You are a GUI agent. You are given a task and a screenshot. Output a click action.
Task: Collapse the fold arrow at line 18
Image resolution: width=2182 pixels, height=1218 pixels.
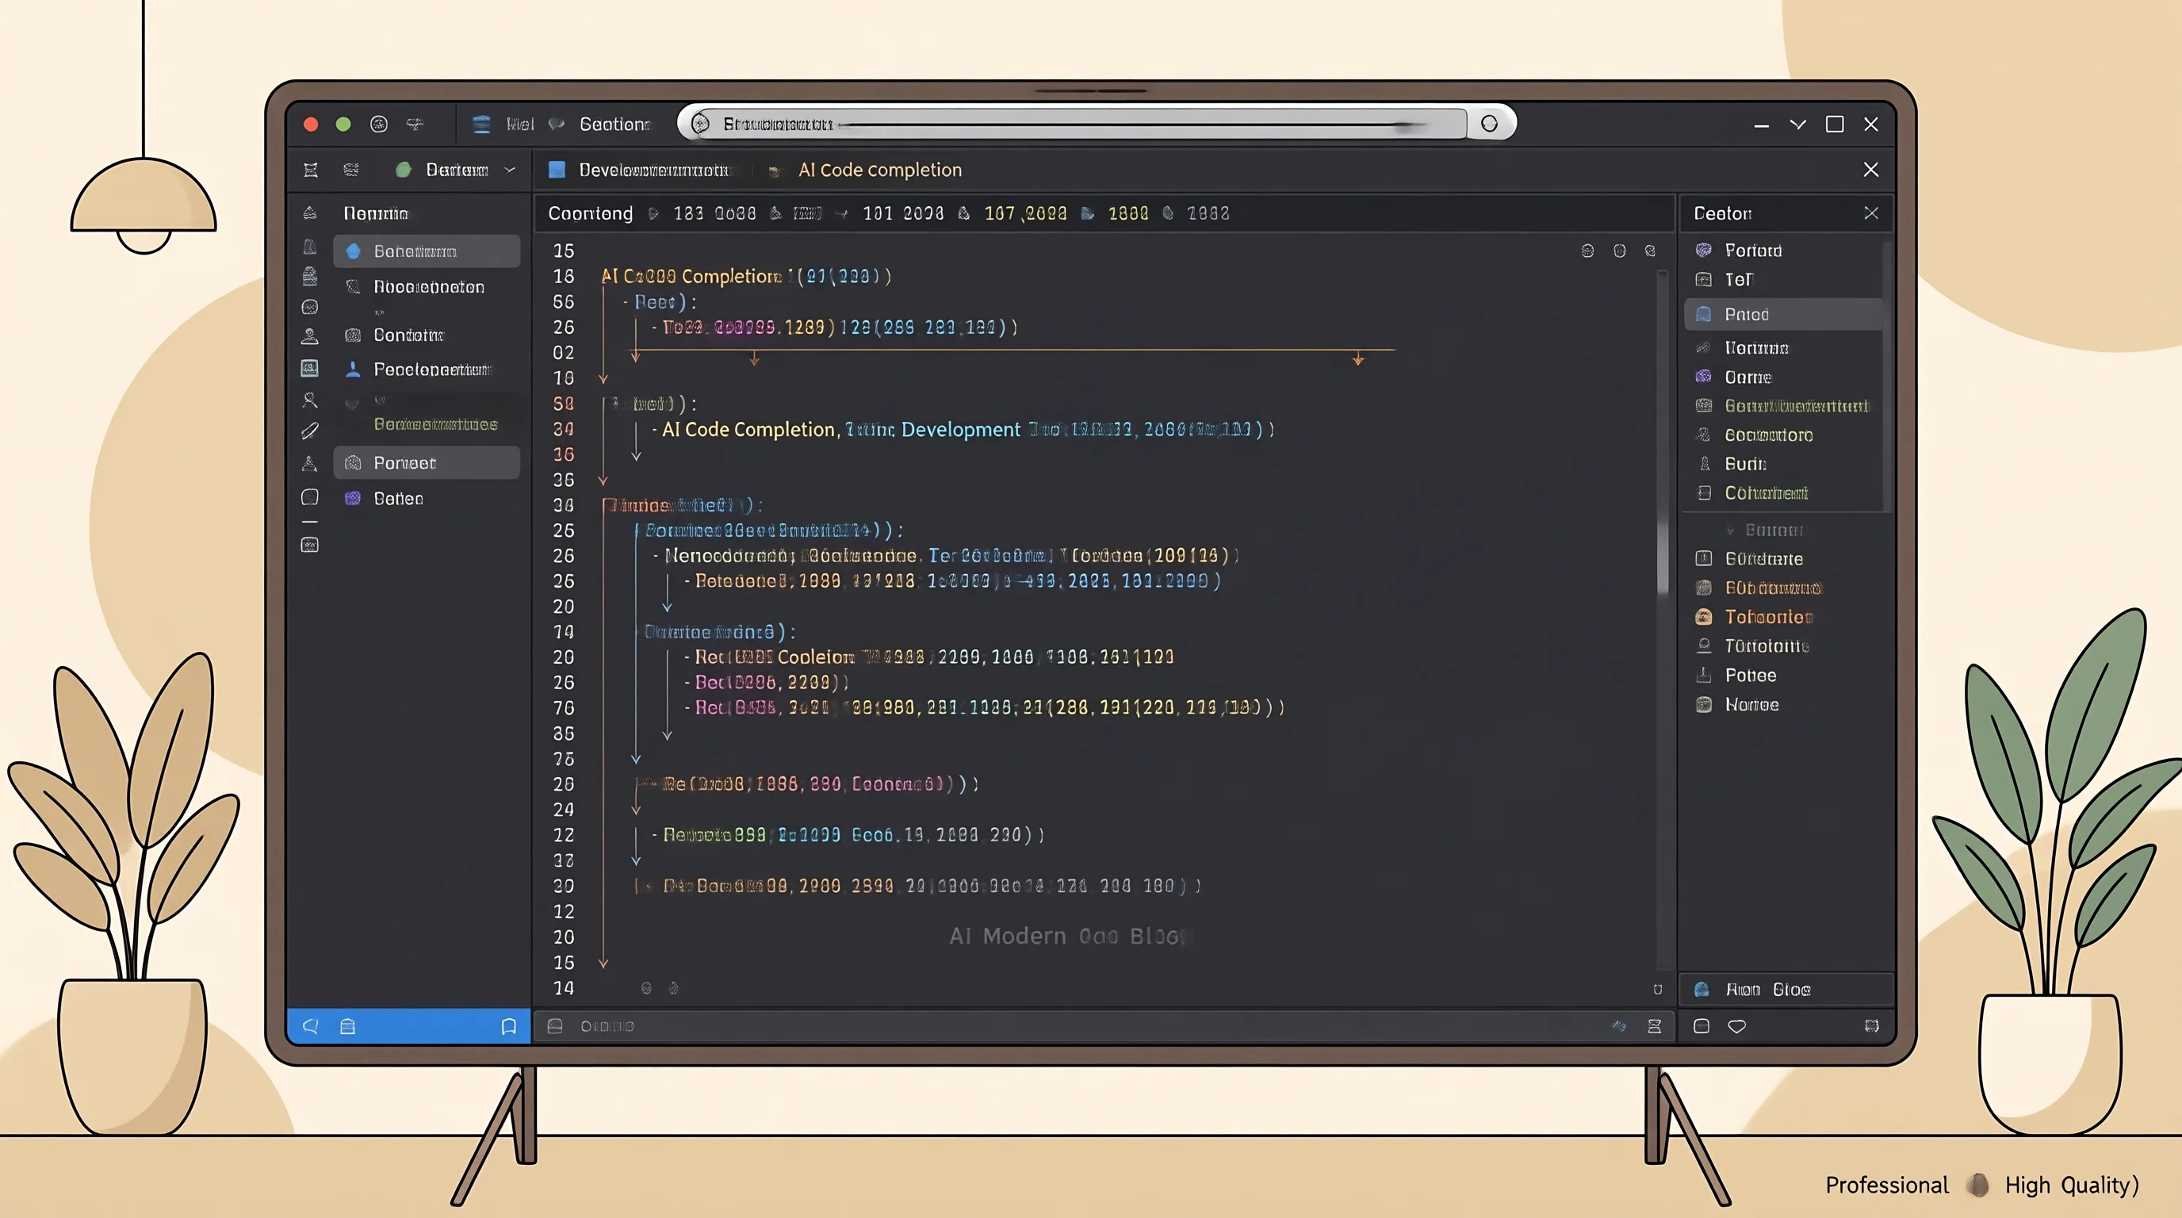[x=603, y=378]
